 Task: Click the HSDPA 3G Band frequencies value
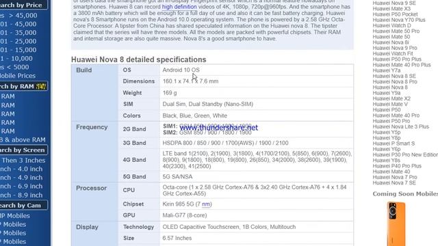pyautogui.click(x=225, y=143)
